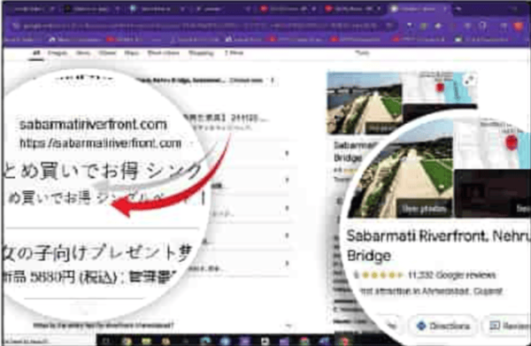
Task: Open the Images search tab
Action: 58,53
